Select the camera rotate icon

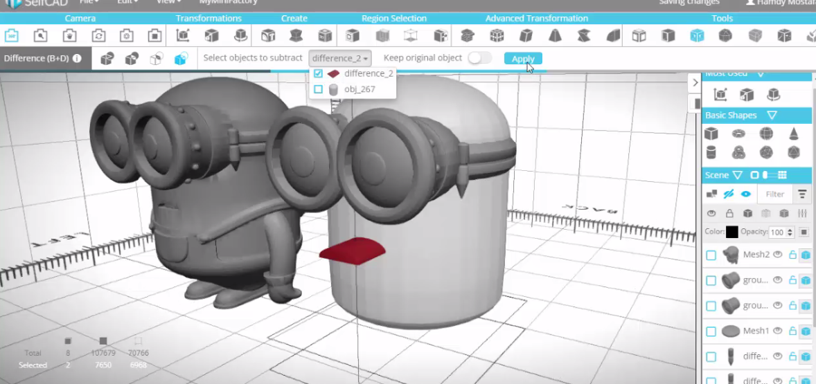[98, 36]
